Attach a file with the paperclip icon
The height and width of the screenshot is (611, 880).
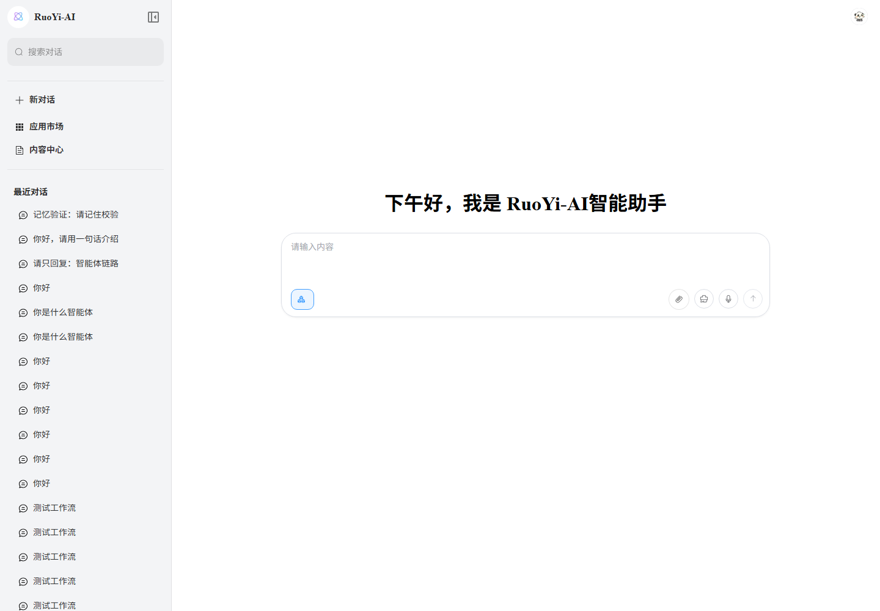[x=679, y=299]
